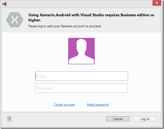This screenshot has height=129, width=164.
Task: Click the Visual Studio logo icon
Action: point(5,4)
